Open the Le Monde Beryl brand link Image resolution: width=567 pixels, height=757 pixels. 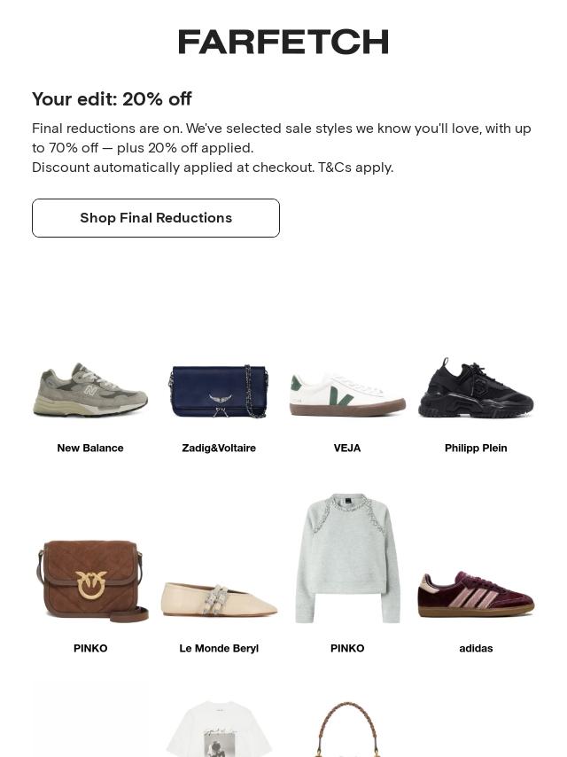[219, 649]
